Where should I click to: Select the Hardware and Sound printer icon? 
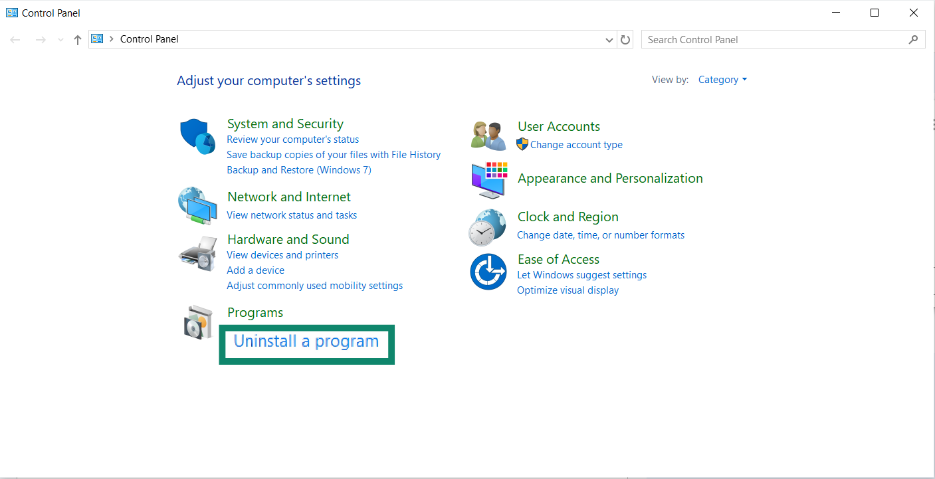[x=197, y=253]
